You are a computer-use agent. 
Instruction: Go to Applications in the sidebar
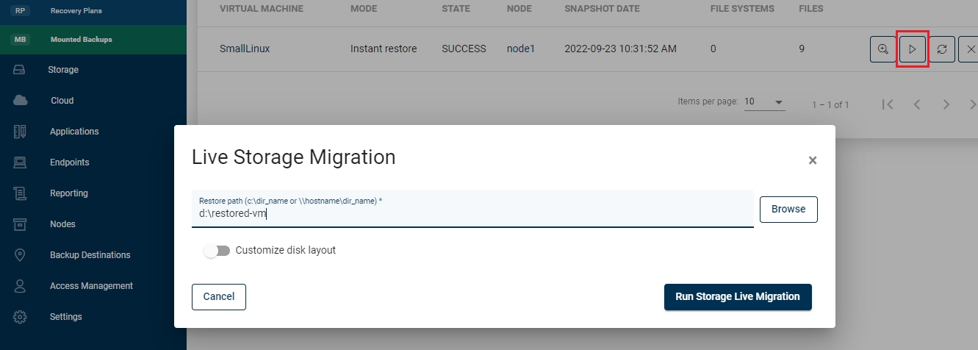(73, 132)
